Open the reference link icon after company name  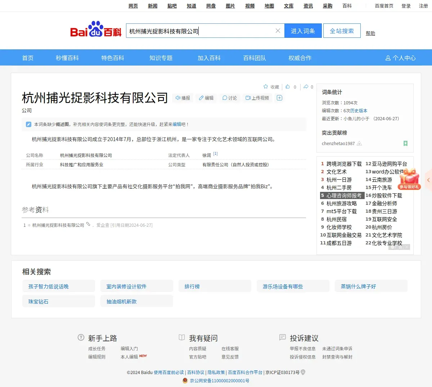tap(88, 224)
